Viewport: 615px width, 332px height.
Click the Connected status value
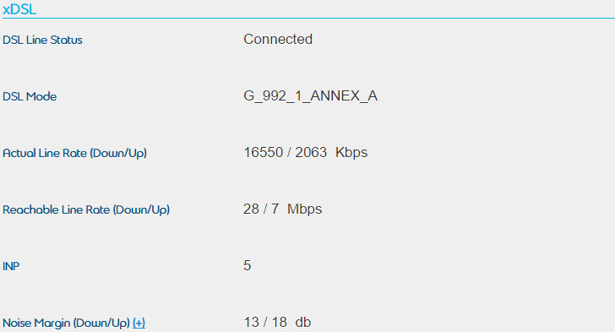pos(278,39)
